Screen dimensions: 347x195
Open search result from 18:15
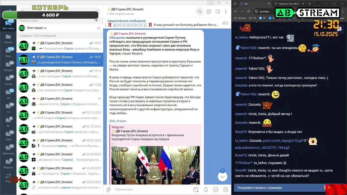pyautogui.click(x=60, y=73)
